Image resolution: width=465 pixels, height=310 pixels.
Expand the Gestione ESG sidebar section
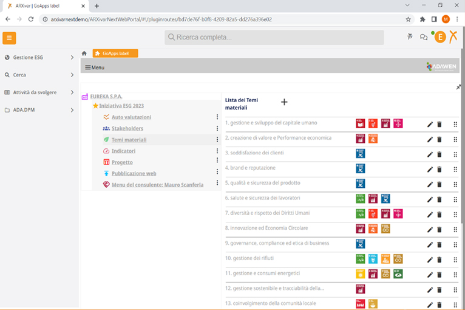tap(72, 58)
